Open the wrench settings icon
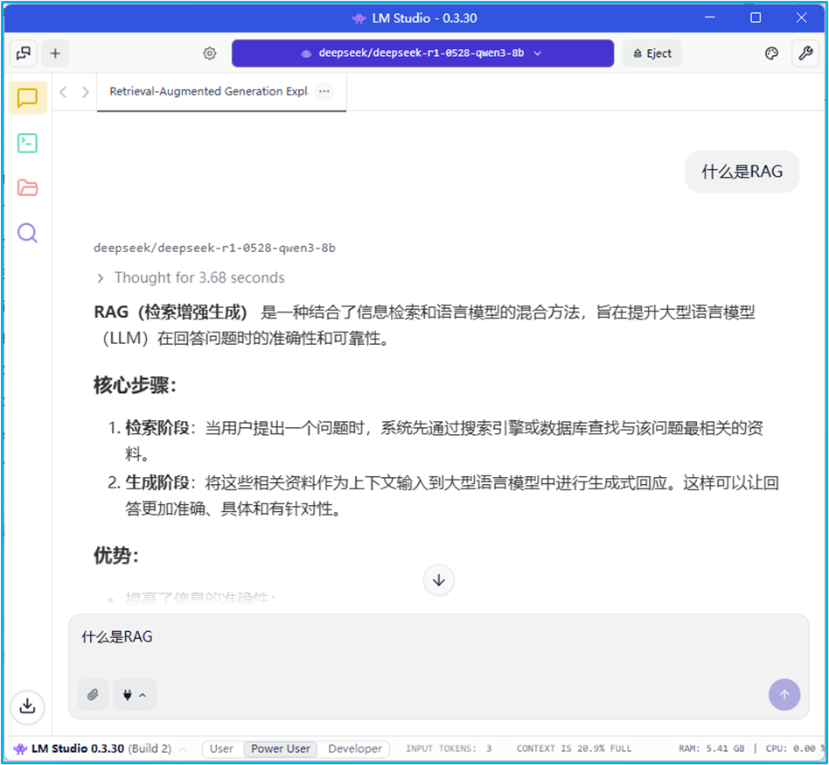 (x=805, y=53)
